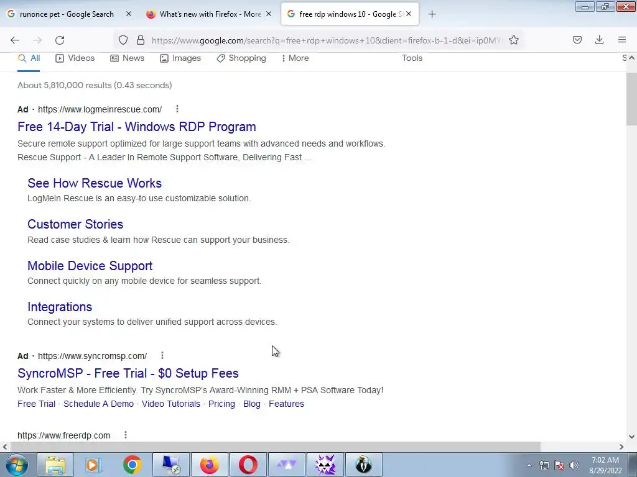
Task: Bookmark this page with the star icon
Action: [514, 40]
